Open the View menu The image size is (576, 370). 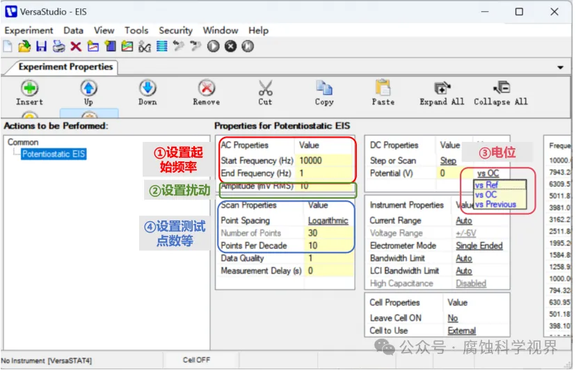(104, 31)
